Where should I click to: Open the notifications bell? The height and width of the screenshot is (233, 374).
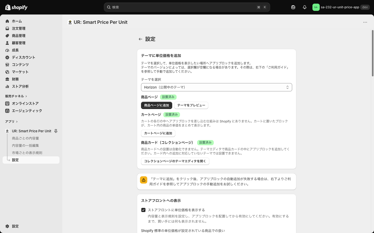pos(305,7)
